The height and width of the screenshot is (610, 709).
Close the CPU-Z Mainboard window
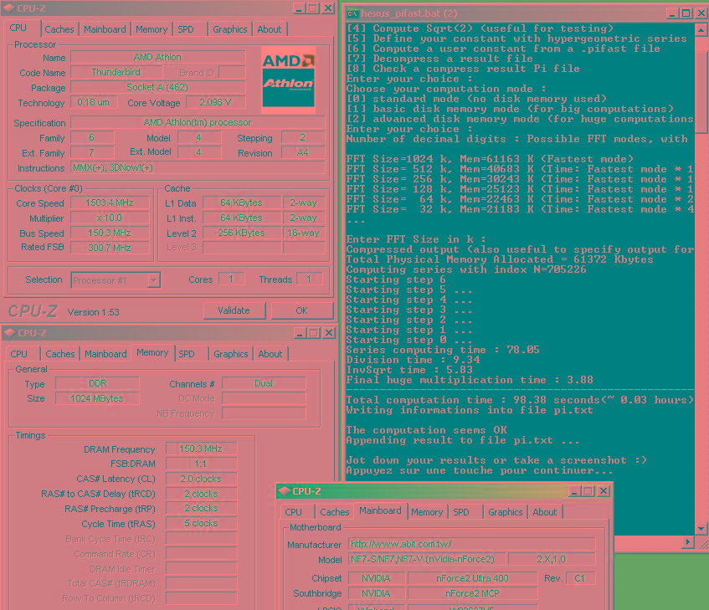coord(604,491)
